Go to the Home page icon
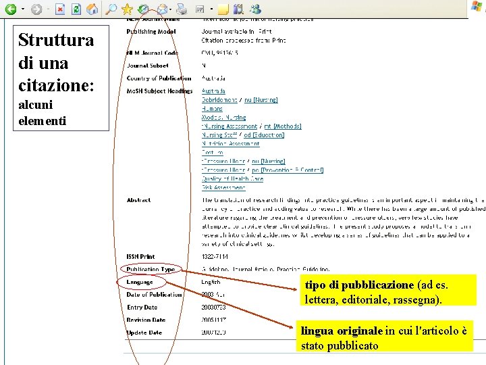 pos(92,9)
